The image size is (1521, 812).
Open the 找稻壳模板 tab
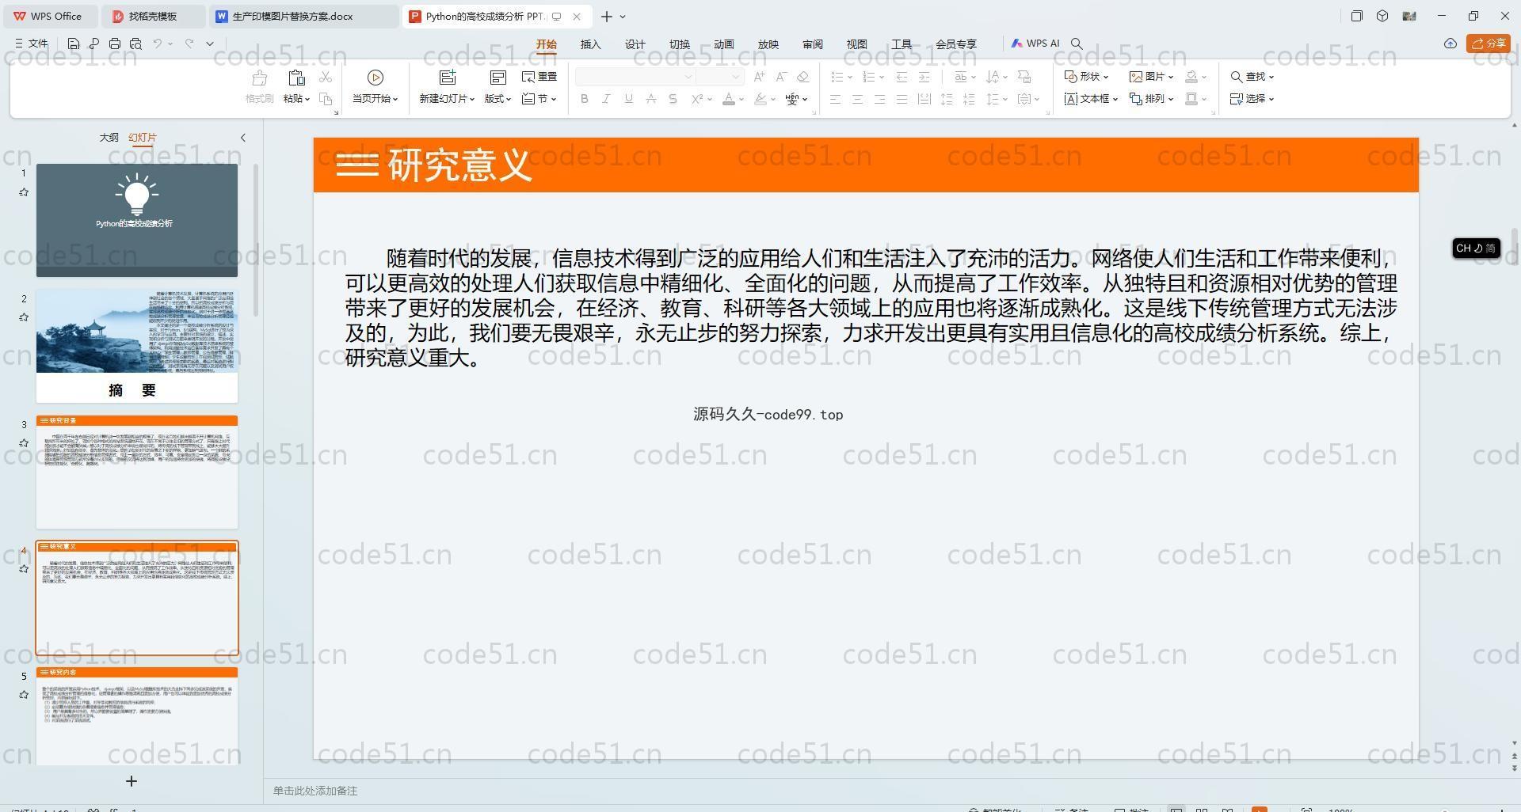click(153, 16)
